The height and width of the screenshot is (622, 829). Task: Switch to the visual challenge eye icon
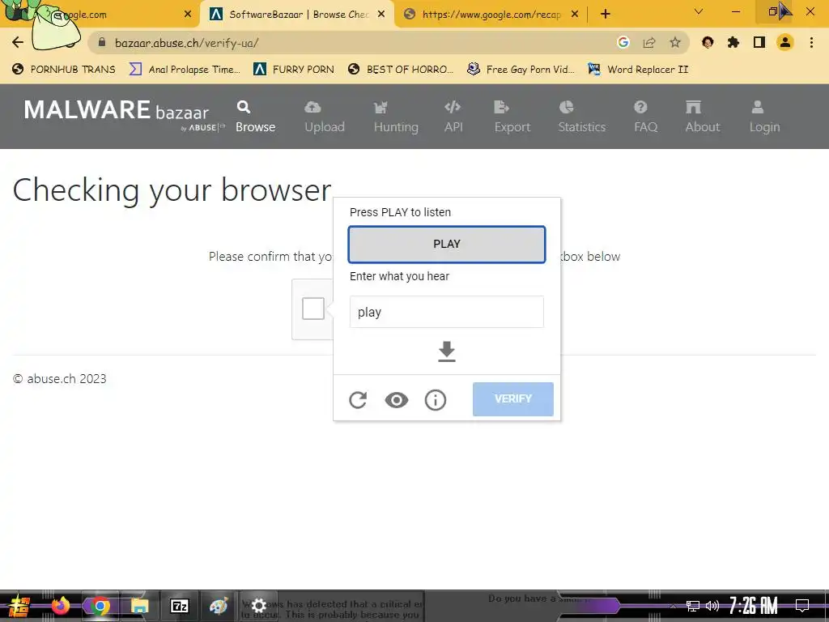click(397, 400)
